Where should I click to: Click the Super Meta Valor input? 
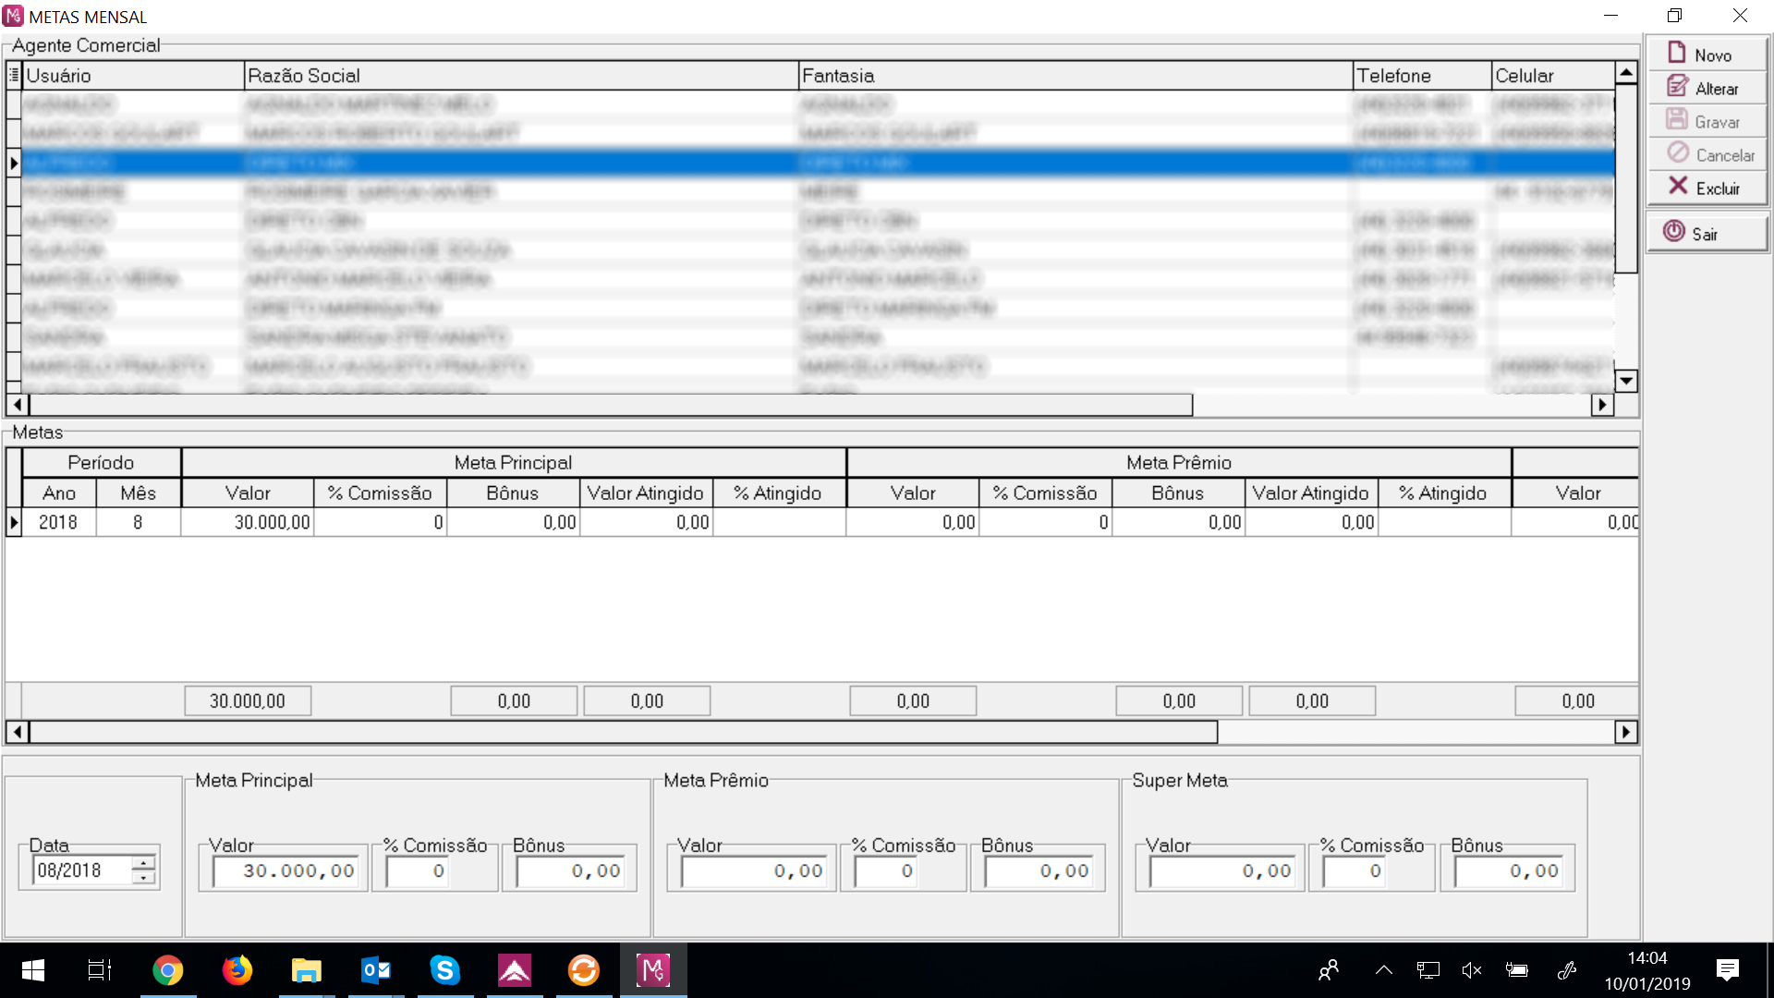[1222, 870]
